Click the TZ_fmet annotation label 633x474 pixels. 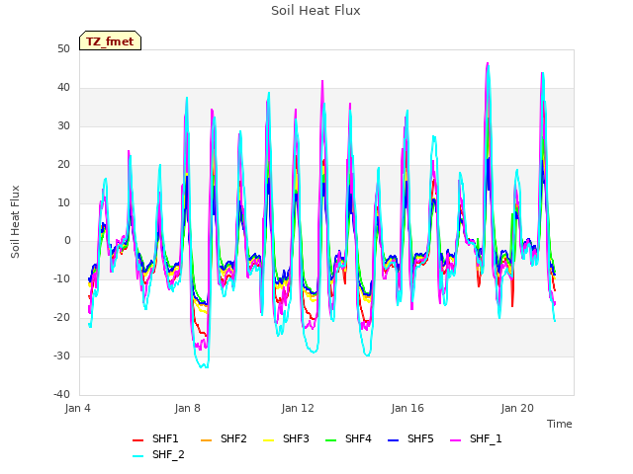pos(110,40)
